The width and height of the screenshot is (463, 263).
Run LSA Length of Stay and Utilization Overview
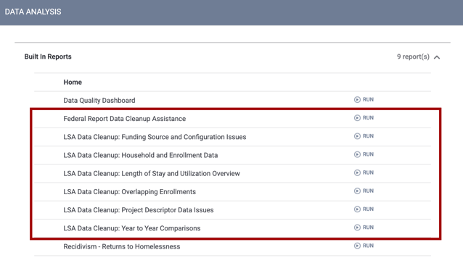tap(364, 172)
